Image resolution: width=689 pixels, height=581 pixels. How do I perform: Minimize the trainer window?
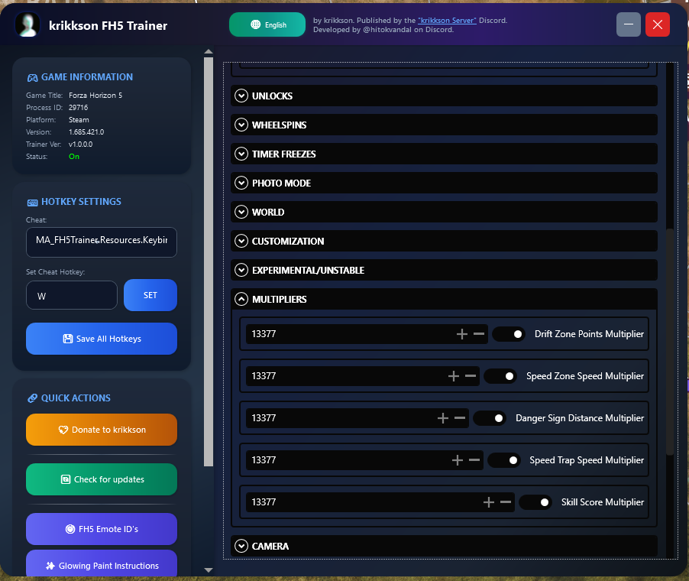[x=629, y=24]
